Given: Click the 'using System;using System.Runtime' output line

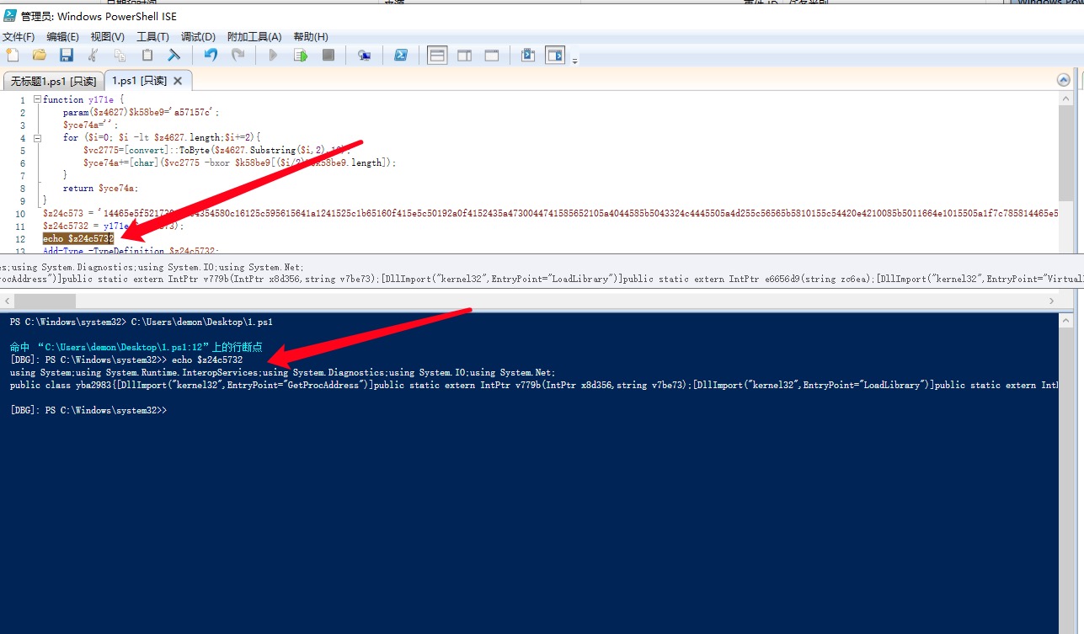Looking at the screenshot, I should click(283, 372).
